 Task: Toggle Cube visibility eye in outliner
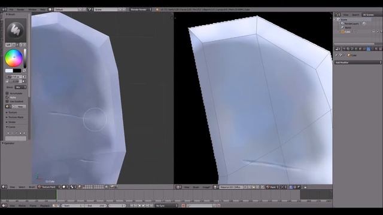(373, 32)
